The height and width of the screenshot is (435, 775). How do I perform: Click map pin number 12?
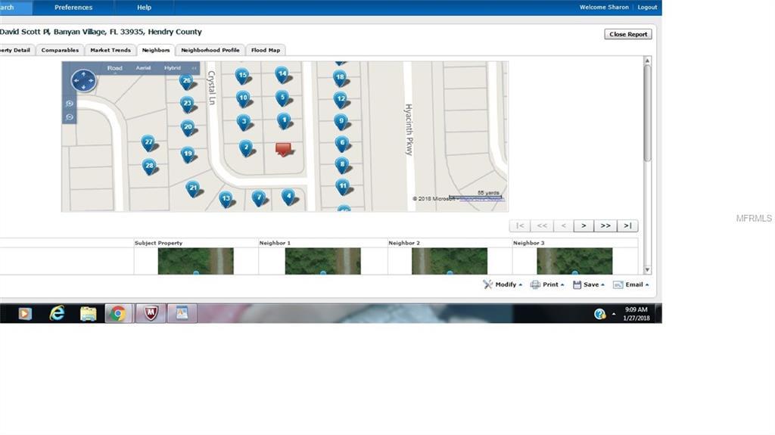click(x=341, y=100)
